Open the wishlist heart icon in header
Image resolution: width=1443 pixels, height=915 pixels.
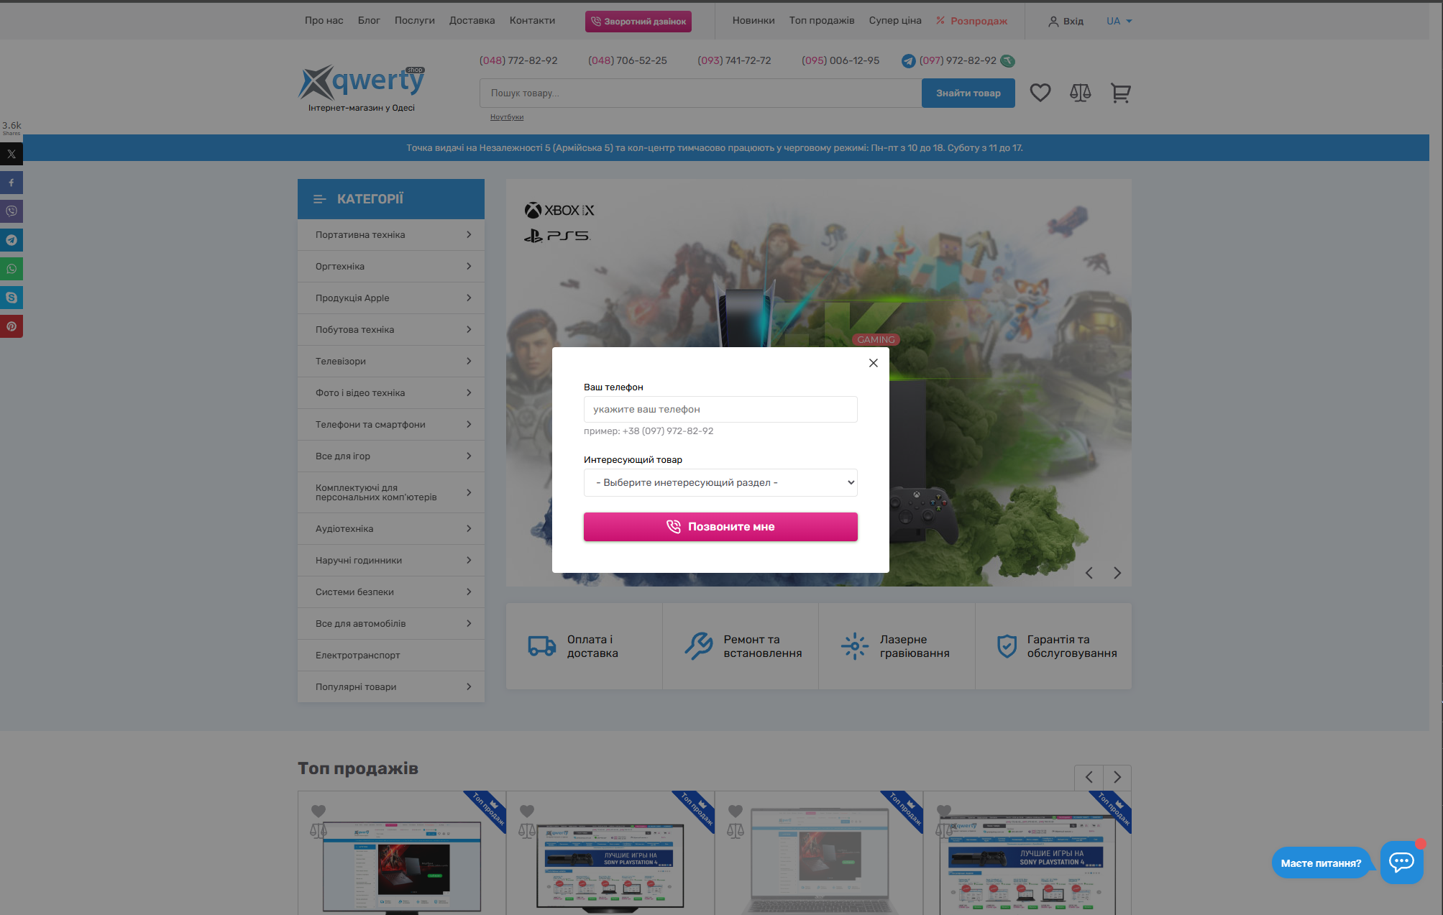(x=1040, y=93)
